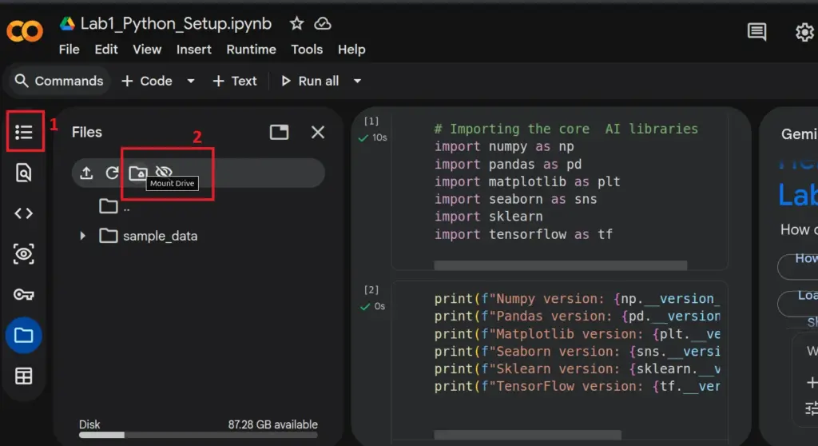Open the table of contents sidebar
Viewport: 818px width, 446px height.
tap(24, 132)
